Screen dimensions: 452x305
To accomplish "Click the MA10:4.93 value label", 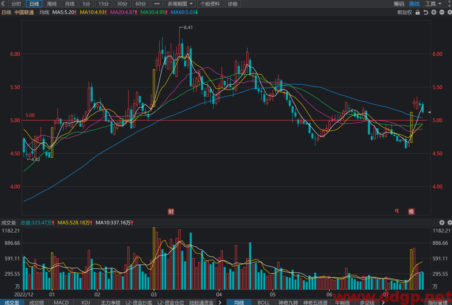I will (x=94, y=12).
